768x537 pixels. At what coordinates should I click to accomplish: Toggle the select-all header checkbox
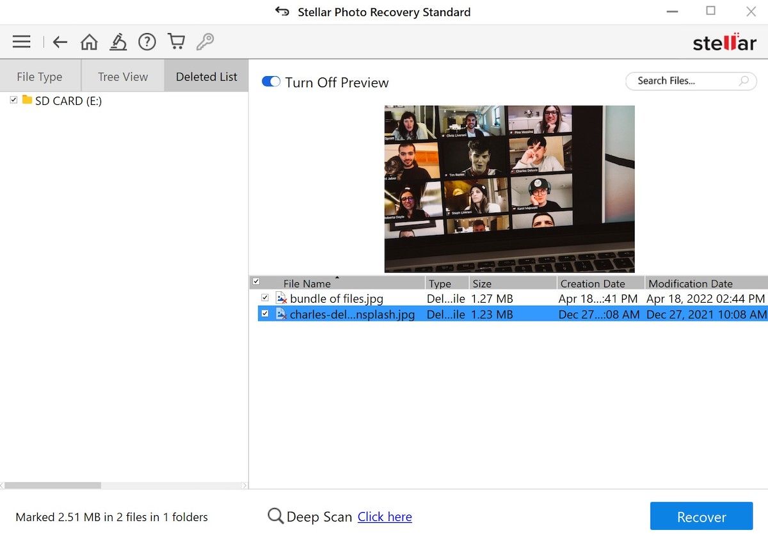(x=256, y=282)
